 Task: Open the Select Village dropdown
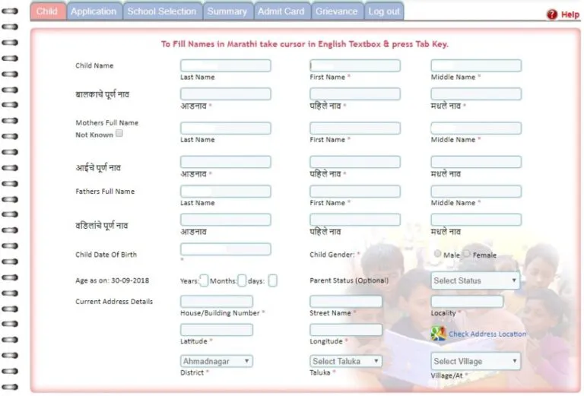(x=475, y=361)
